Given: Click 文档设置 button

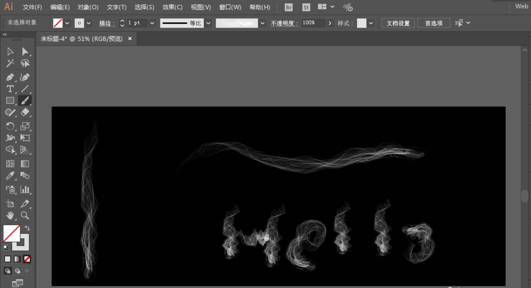Looking at the screenshot, I should 398,23.
